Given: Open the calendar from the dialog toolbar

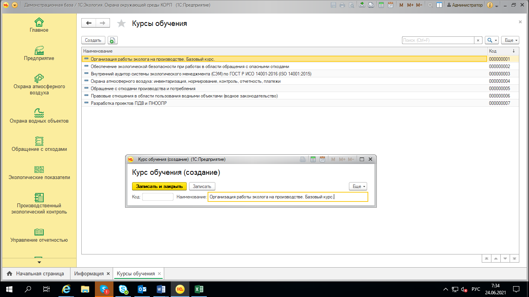Looking at the screenshot, I should [x=322, y=159].
